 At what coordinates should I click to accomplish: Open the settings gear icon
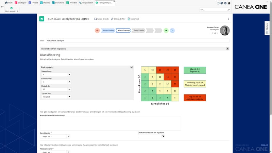click(x=225, y=3)
